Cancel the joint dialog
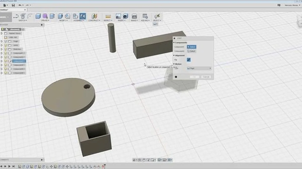Image resolution: width=302 pixels, height=169 pixels. (x=206, y=76)
